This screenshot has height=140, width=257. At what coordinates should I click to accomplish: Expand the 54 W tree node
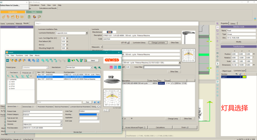(x=10, y=89)
